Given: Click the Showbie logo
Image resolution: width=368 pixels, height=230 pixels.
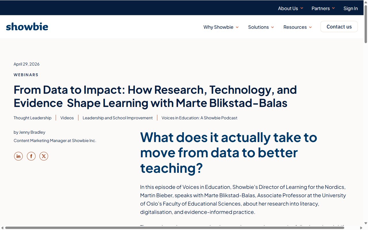Looking at the screenshot, I should [x=27, y=27].
